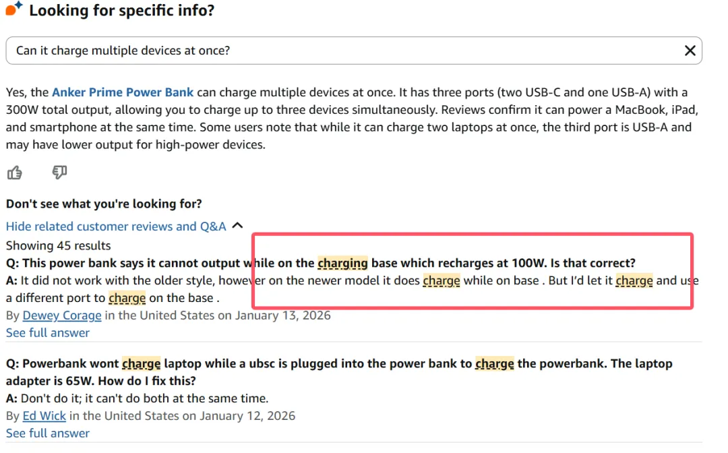Screen dimensions: 728x453
Task: Click the highlighted word 'charging' in first question
Action: [x=342, y=263]
